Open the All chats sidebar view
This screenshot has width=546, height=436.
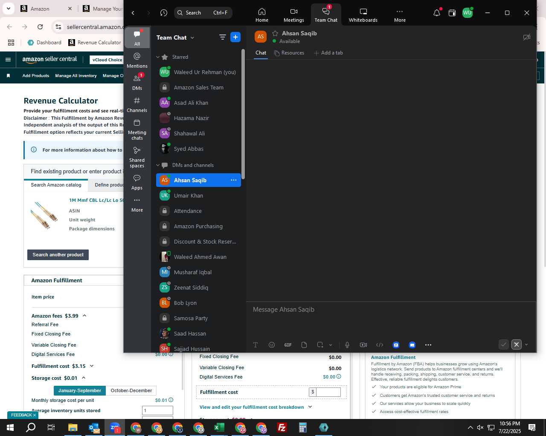tap(137, 38)
